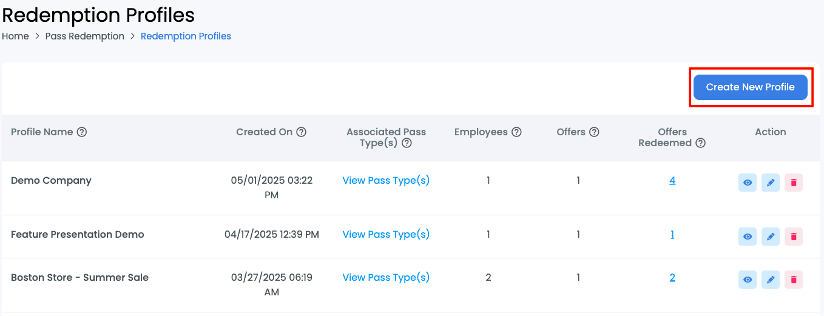The image size is (824, 316).
Task: Edit the Feature Presentation Demo profile
Action: pos(771,237)
